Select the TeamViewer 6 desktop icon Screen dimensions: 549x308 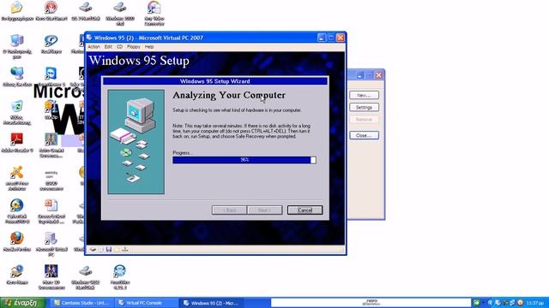point(51,77)
